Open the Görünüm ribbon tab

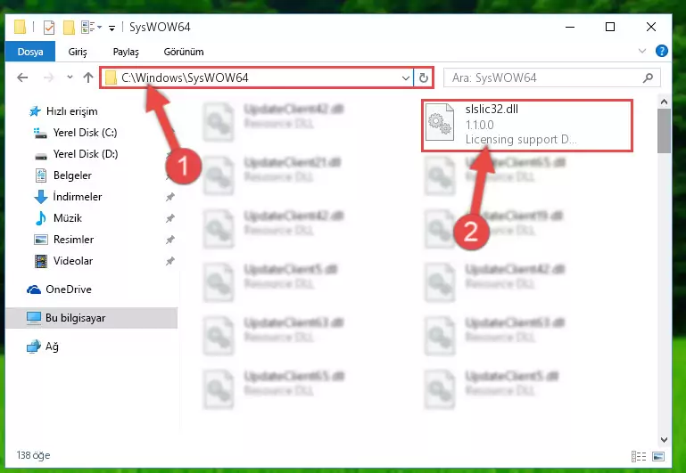pos(183,52)
